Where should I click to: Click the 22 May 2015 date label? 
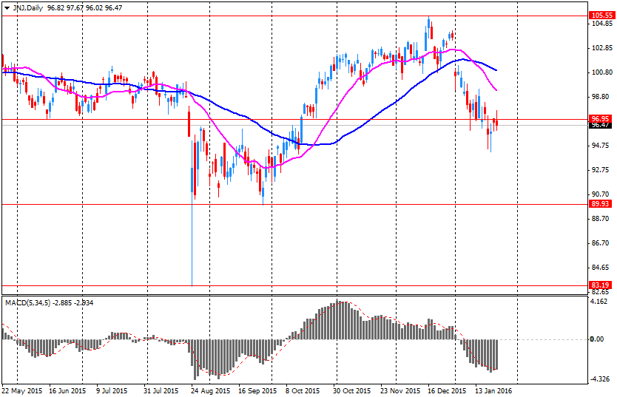coord(22,390)
